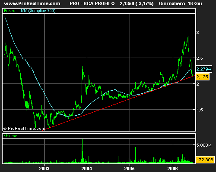Select the 2005 timeline label

tap(129, 169)
